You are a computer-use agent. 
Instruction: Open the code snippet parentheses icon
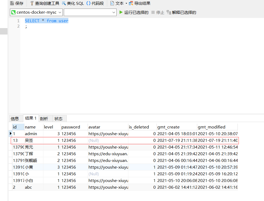[x=88, y=3]
